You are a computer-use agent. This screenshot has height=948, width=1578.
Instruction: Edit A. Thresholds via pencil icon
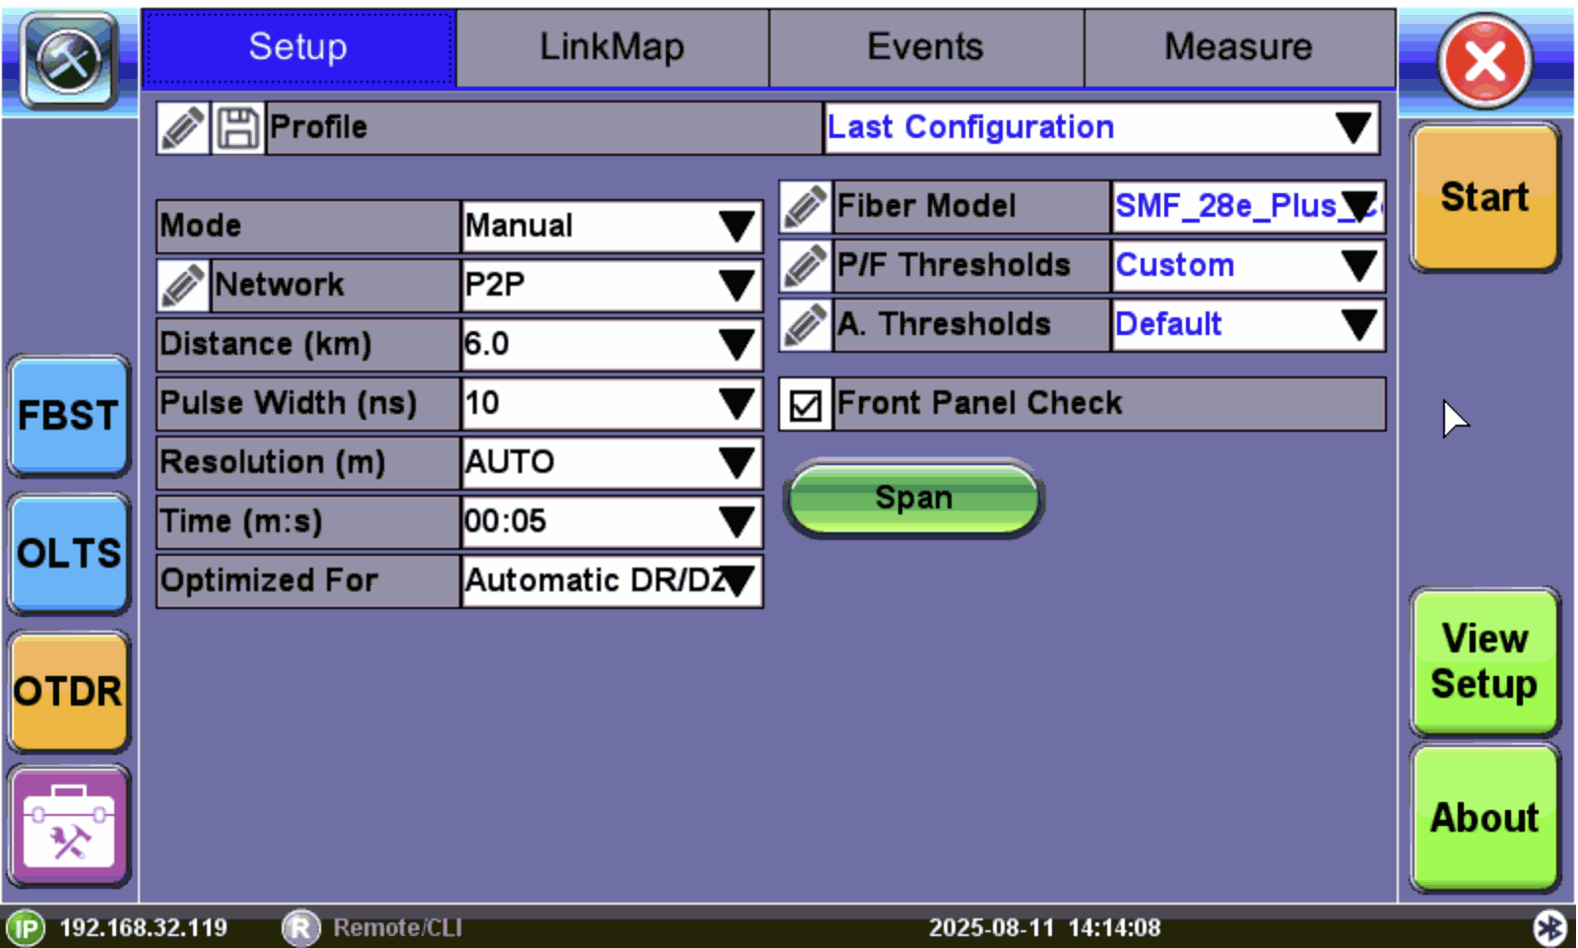click(x=806, y=325)
